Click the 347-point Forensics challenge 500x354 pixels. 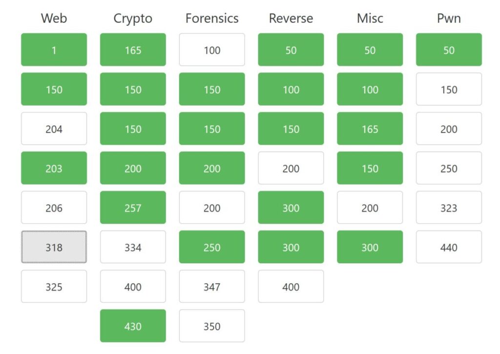(212, 287)
